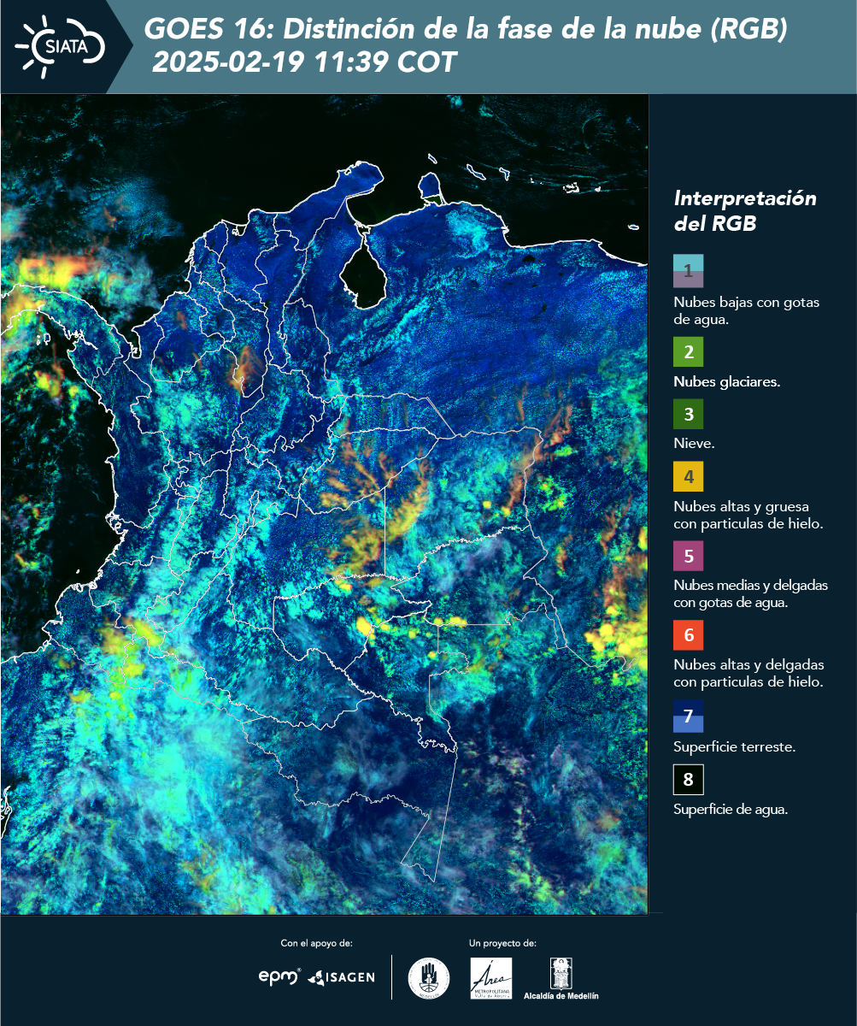The width and height of the screenshot is (857, 1026).
Task: Click the EPM logo in the footer
Action: [279, 976]
